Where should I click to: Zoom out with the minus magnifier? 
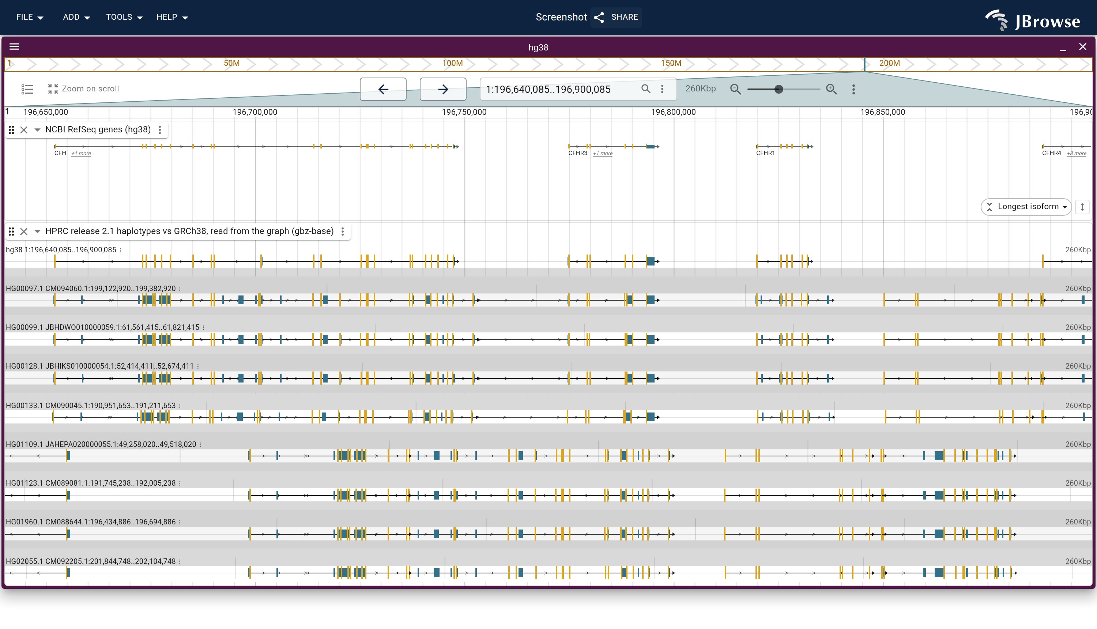[735, 89]
